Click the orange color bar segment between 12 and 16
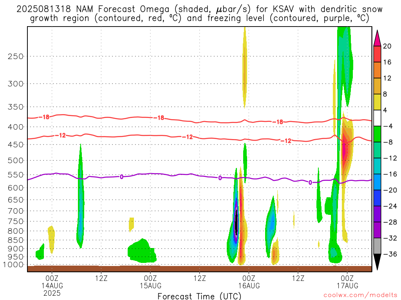 (377, 70)
